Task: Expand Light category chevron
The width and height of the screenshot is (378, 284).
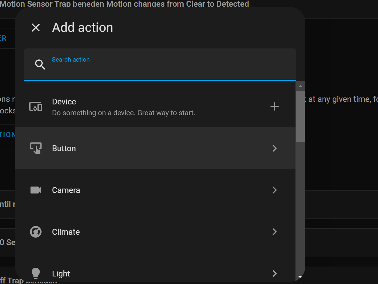Action: 274,273
